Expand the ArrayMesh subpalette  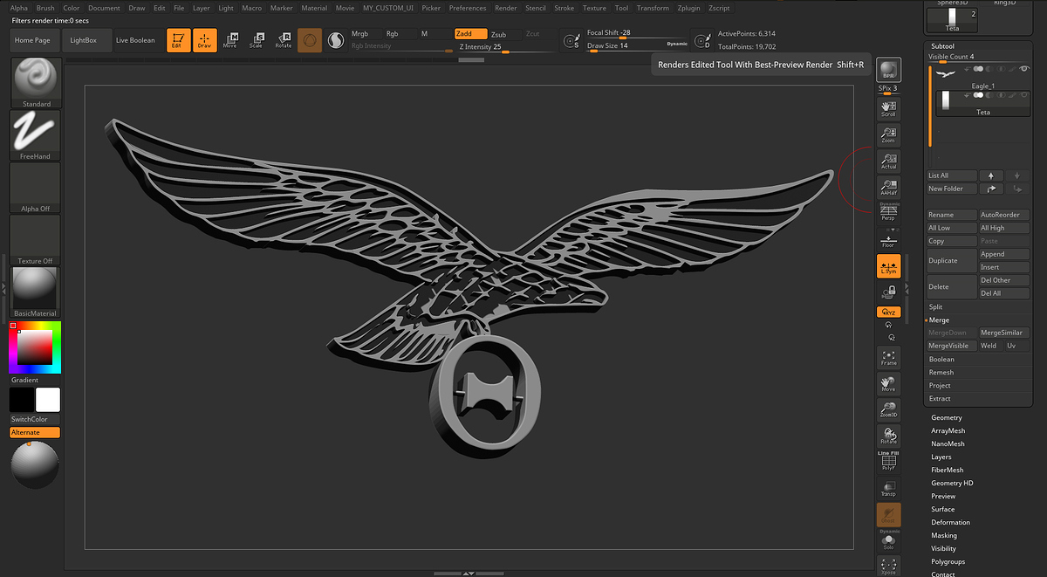pyautogui.click(x=948, y=430)
